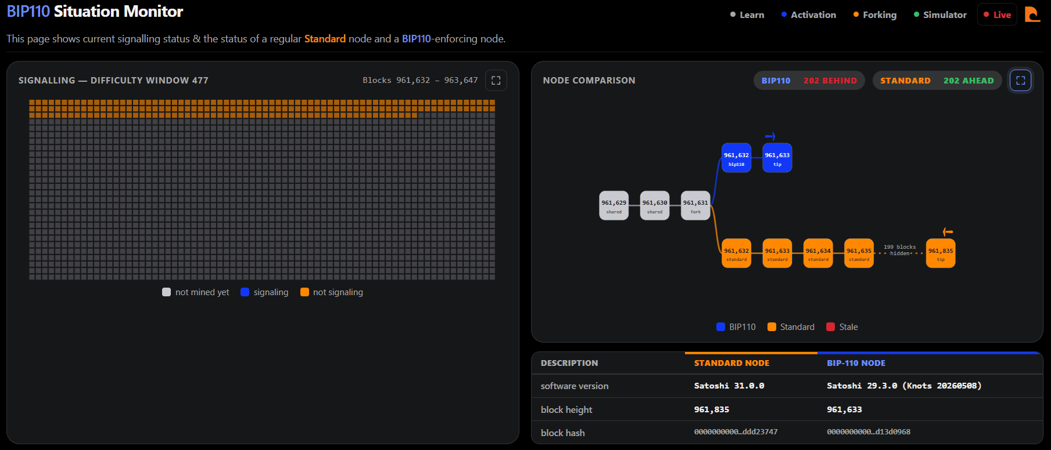Toggle the BIP110 legend in node comparison
Image resolution: width=1051 pixels, height=450 pixels.
[x=736, y=327]
